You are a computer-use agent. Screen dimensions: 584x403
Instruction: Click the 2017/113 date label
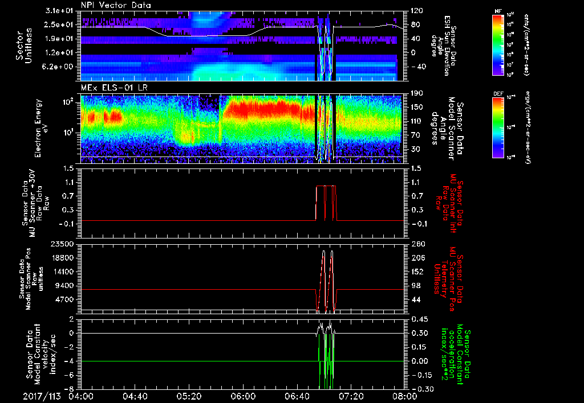(x=43, y=396)
